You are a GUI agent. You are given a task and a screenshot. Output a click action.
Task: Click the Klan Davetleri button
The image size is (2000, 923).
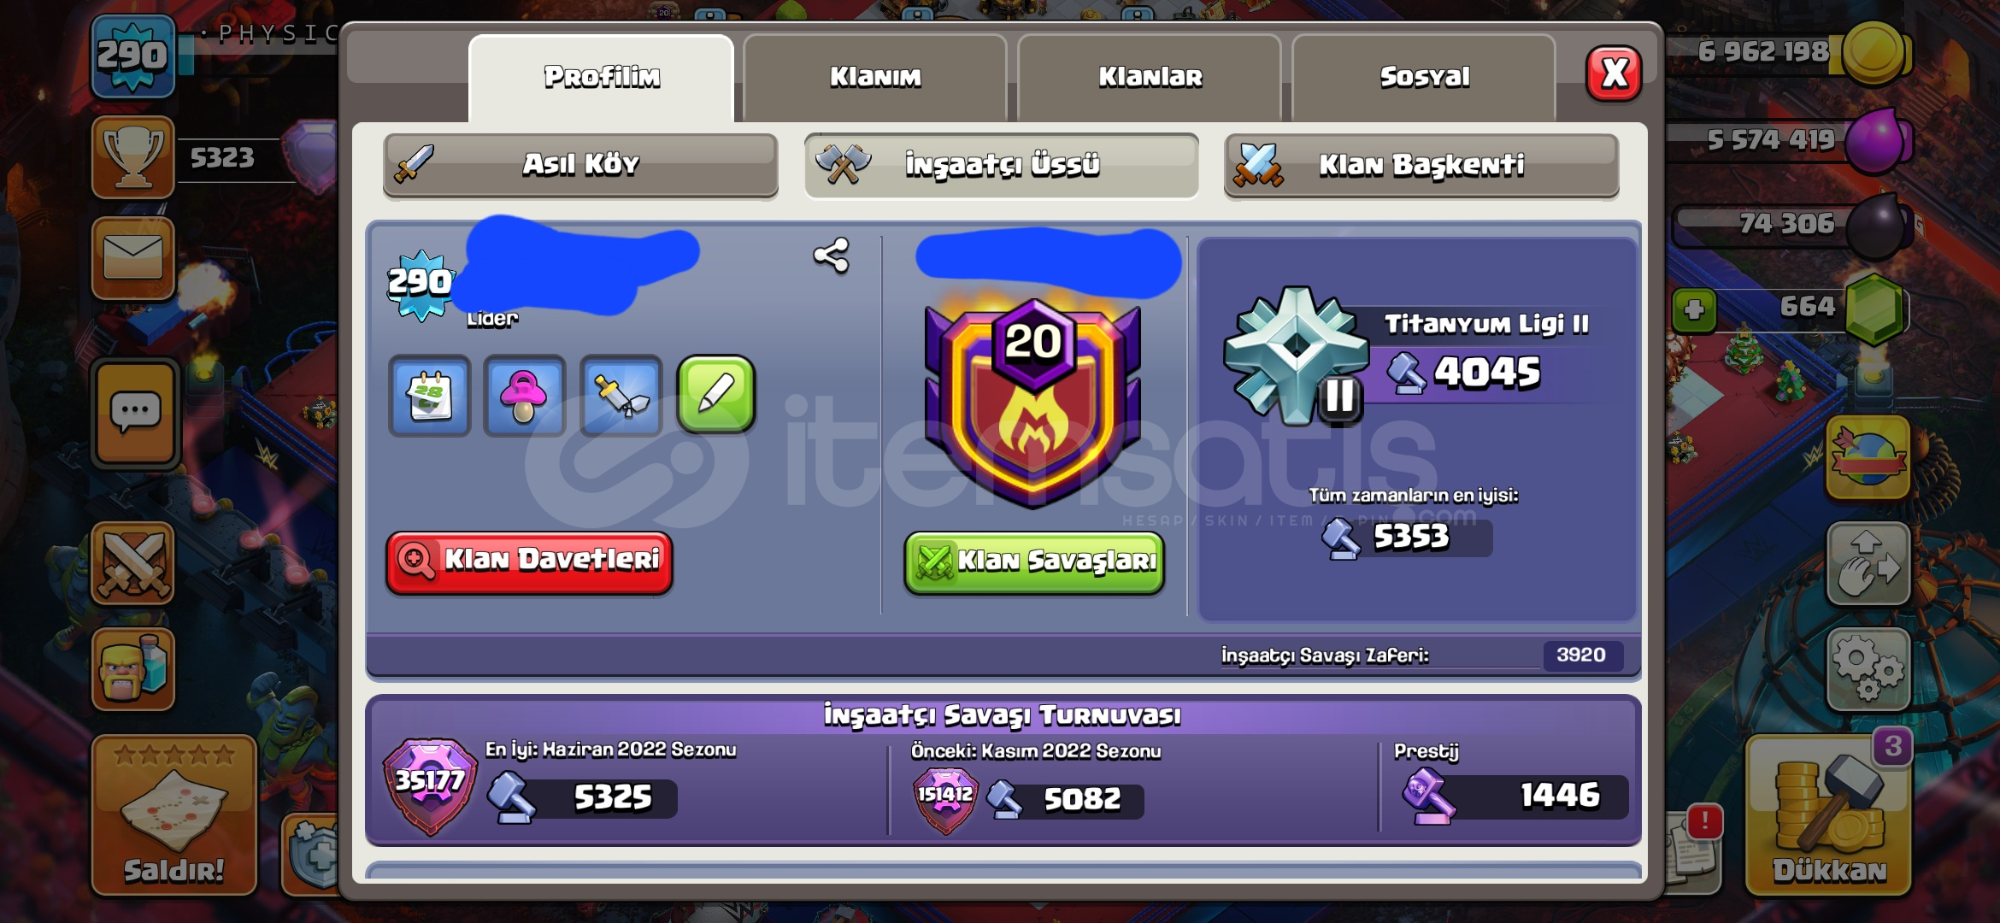pos(529,561)
